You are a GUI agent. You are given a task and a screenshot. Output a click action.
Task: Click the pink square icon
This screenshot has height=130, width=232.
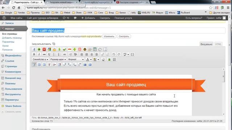(80, 49)
